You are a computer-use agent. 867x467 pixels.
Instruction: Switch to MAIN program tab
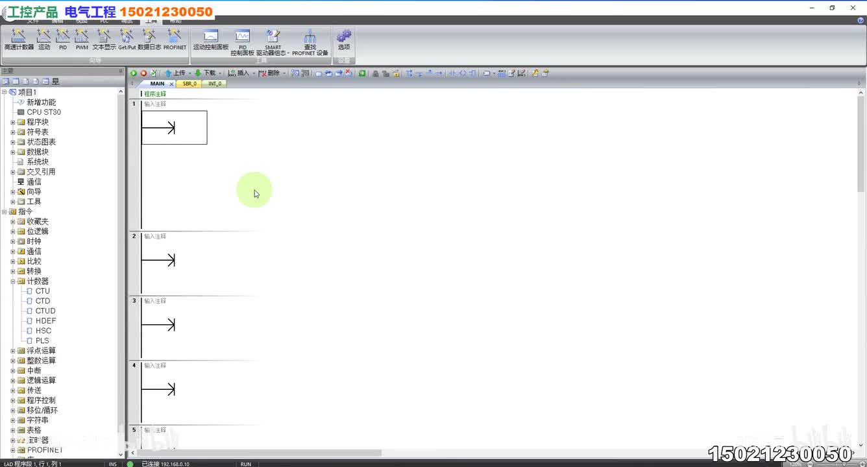click(157, 84)
